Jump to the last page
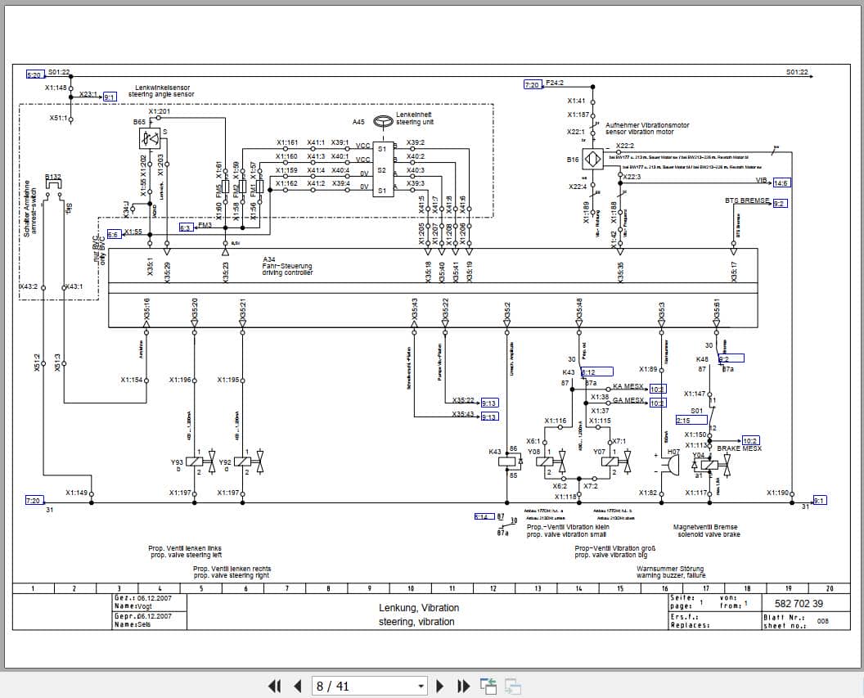 [464, 686]
